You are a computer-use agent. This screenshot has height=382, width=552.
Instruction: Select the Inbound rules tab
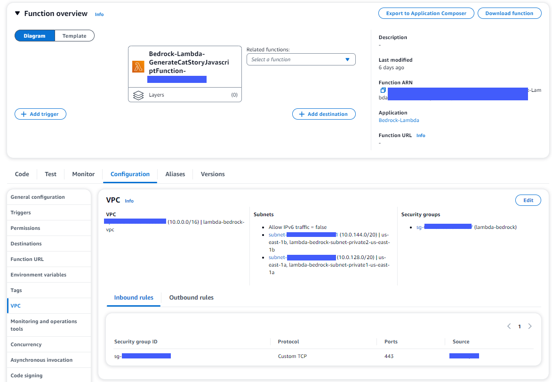click(x=134, y=297)
